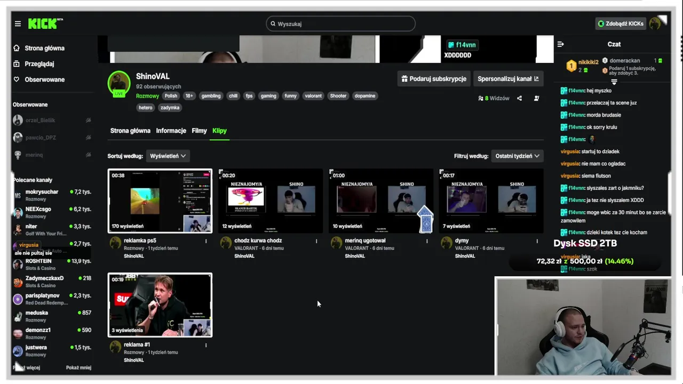Image resolution: width=683 pixels, height=384 pixels.
Task: Click the search magnifier icon
Action: tap(273, 23)
